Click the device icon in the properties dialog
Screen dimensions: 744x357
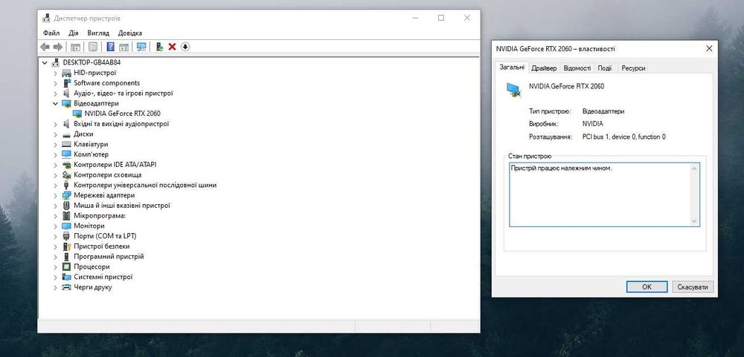tap(513, 90)
